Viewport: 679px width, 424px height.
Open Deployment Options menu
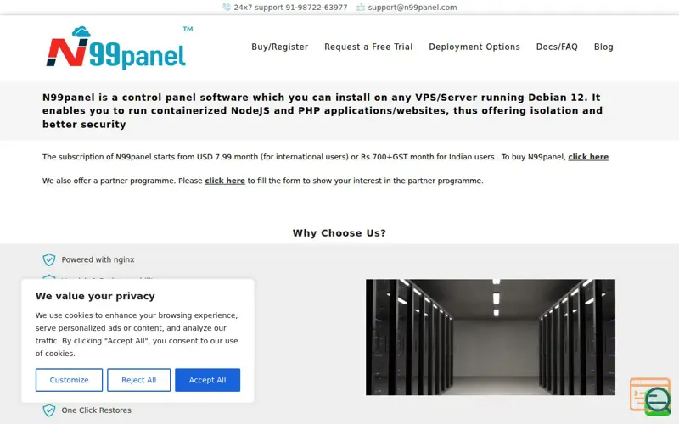(474, 47)
